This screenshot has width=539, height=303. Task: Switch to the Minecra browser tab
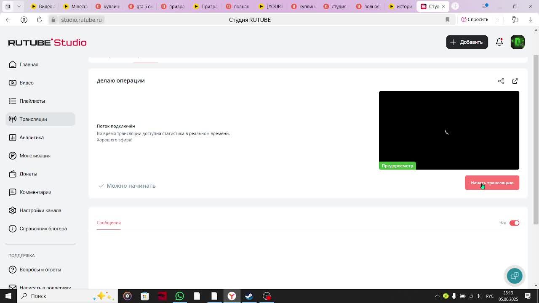click(x=75, y=6)
